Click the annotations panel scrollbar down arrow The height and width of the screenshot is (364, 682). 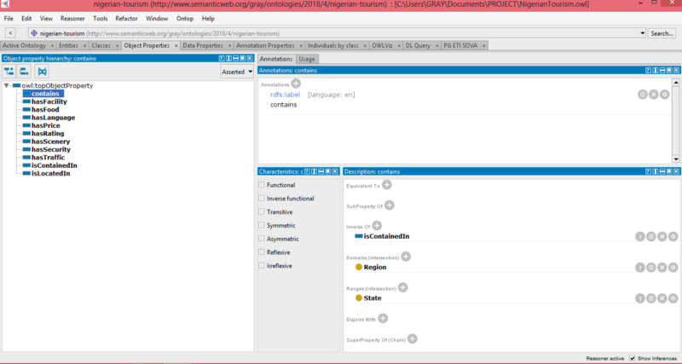click(x=674, y=159)
